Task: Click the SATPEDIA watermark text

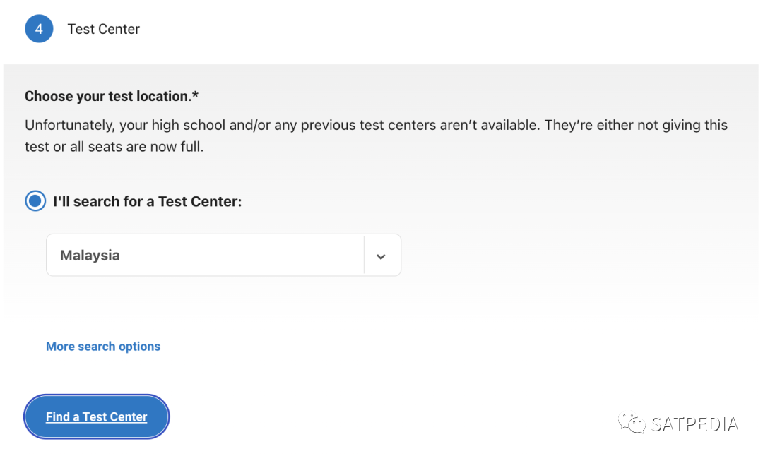Action: [x=694, y=424]
